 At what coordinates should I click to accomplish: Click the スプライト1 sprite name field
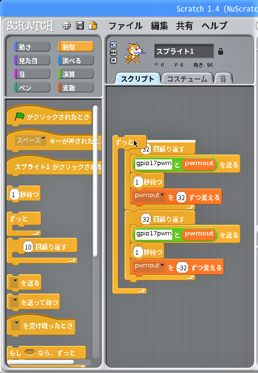(184, 51)
